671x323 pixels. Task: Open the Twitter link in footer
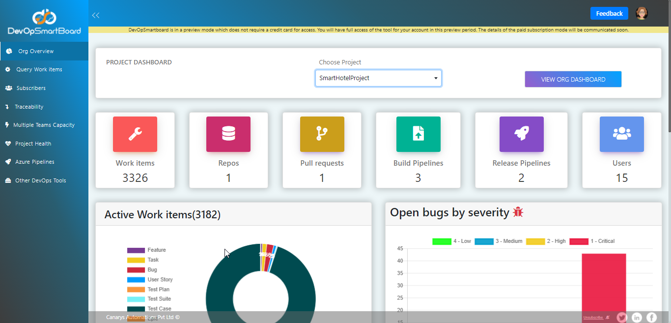click(622, 318)
